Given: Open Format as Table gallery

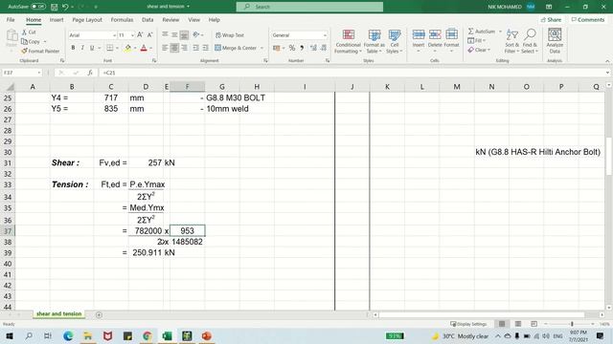Looking at the screenshot, I should coord(375,41).
